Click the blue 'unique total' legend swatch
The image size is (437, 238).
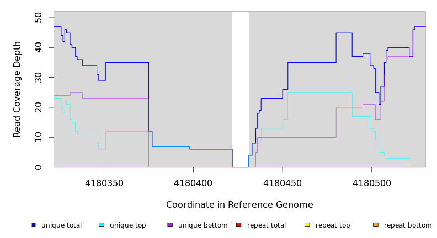tap(34, 225)
